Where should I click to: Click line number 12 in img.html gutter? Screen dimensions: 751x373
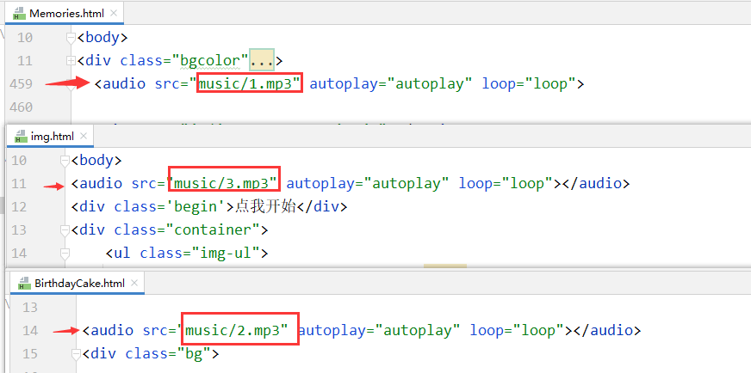coord(19,207)
